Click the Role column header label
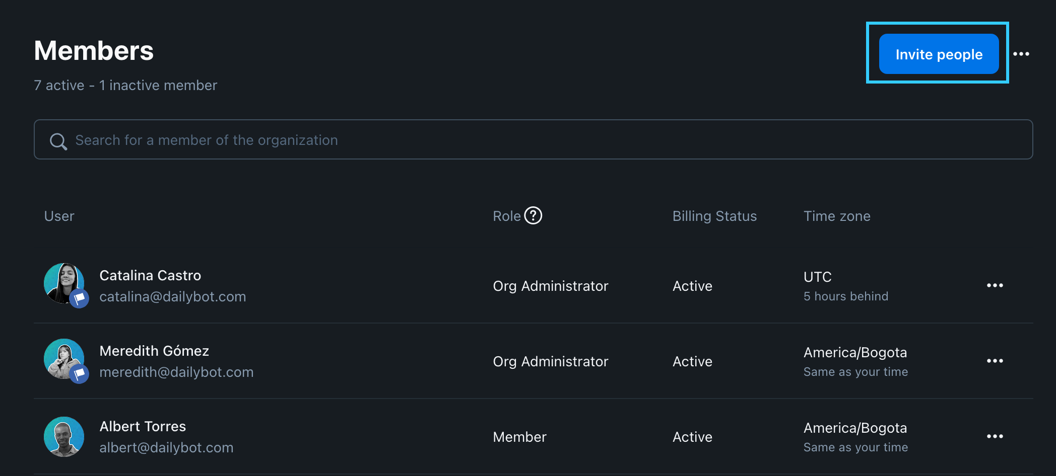This screenshot has width=1056, height=476. (x=506, y=216)
